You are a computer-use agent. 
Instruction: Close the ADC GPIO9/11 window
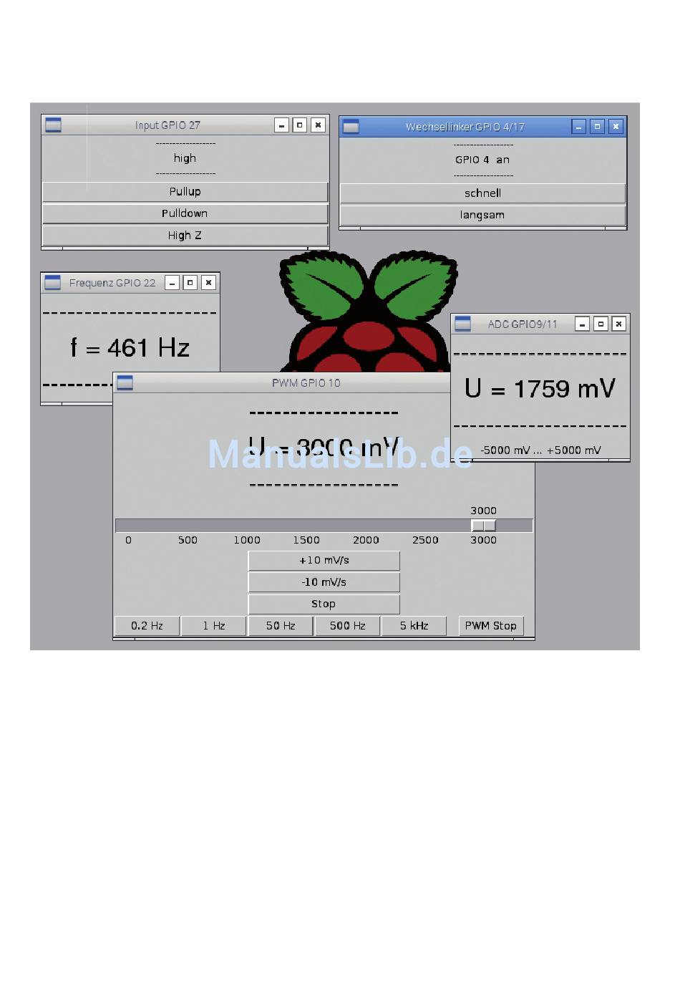coord(618,324)
